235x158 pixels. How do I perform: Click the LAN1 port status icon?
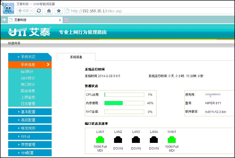(x=100, y=140)
